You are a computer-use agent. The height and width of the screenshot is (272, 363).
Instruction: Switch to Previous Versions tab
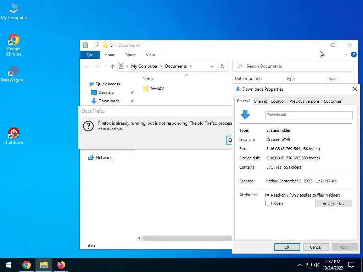tap(305, 101)
